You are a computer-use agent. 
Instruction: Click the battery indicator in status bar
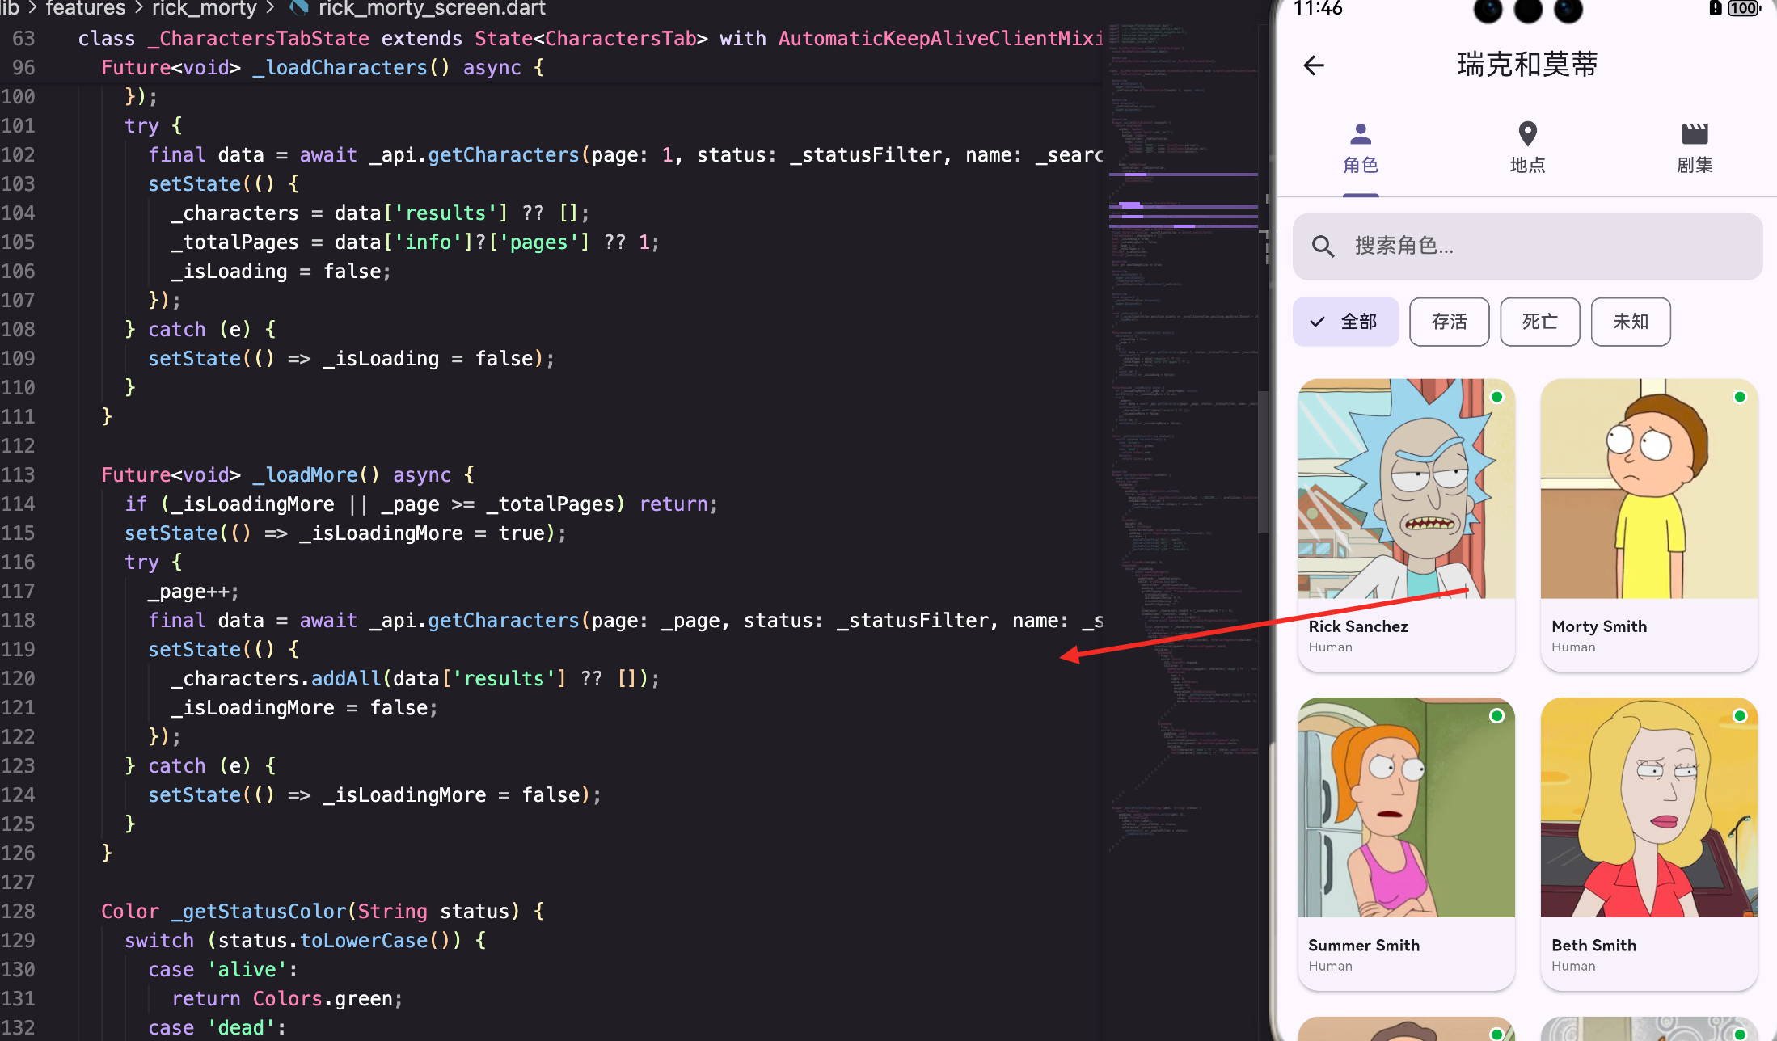click(x=1743, y=8)
